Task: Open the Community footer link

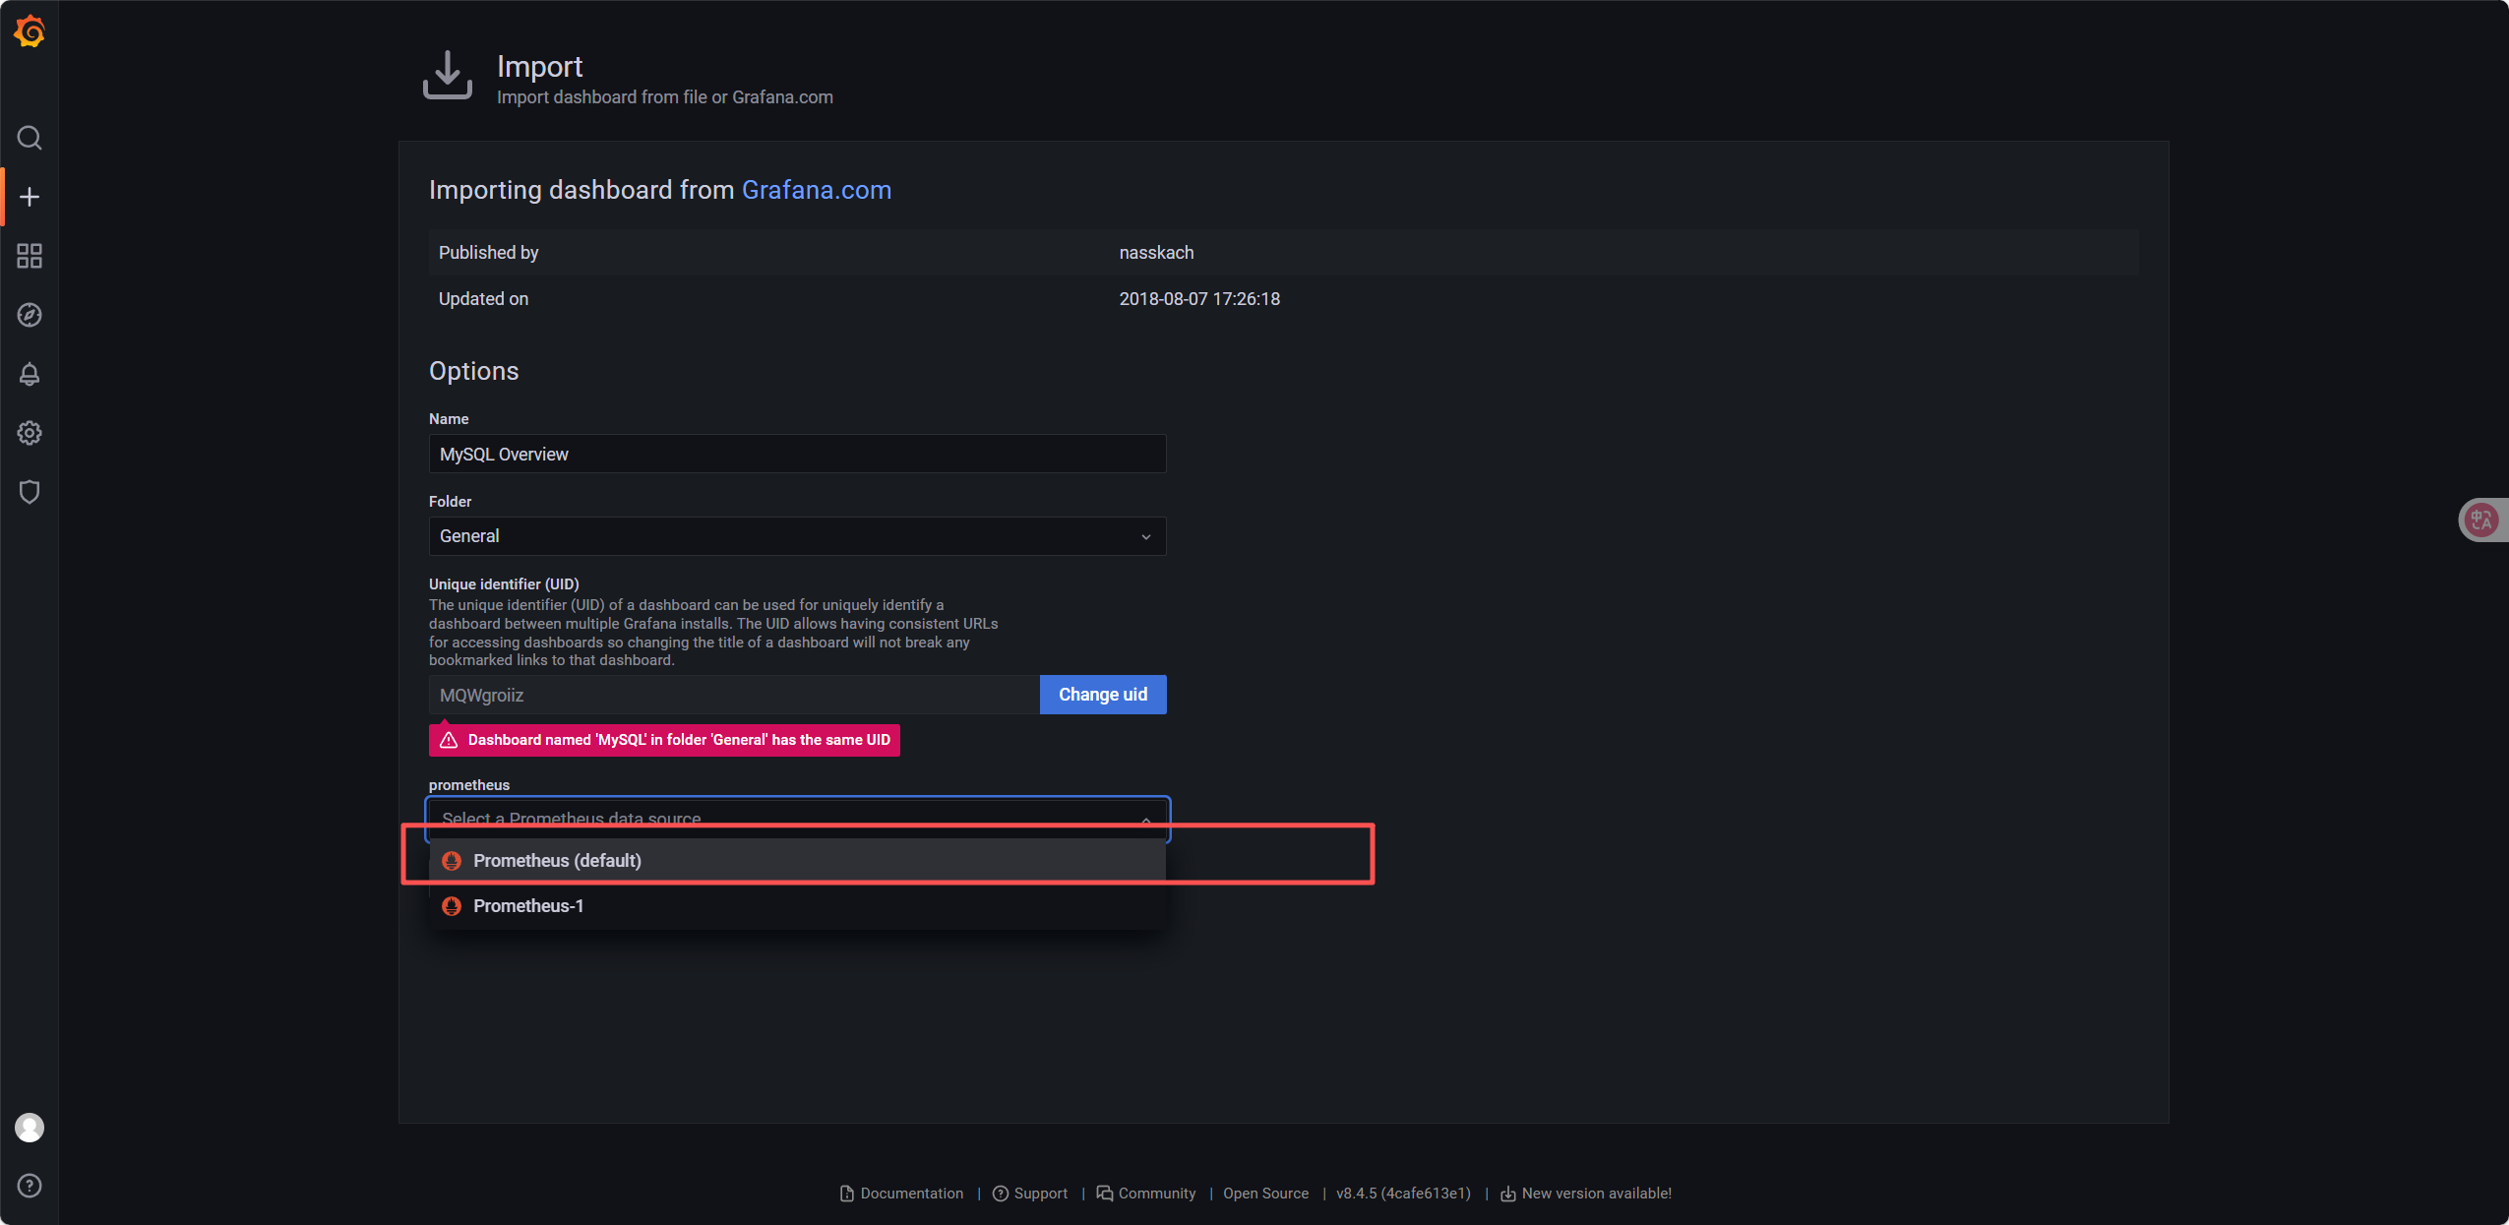Action: (1146, 1194)
